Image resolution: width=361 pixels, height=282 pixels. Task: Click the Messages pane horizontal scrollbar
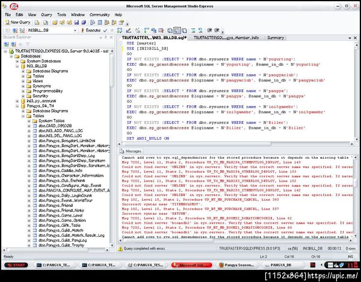pyautogui.click(x=168, y=241)
